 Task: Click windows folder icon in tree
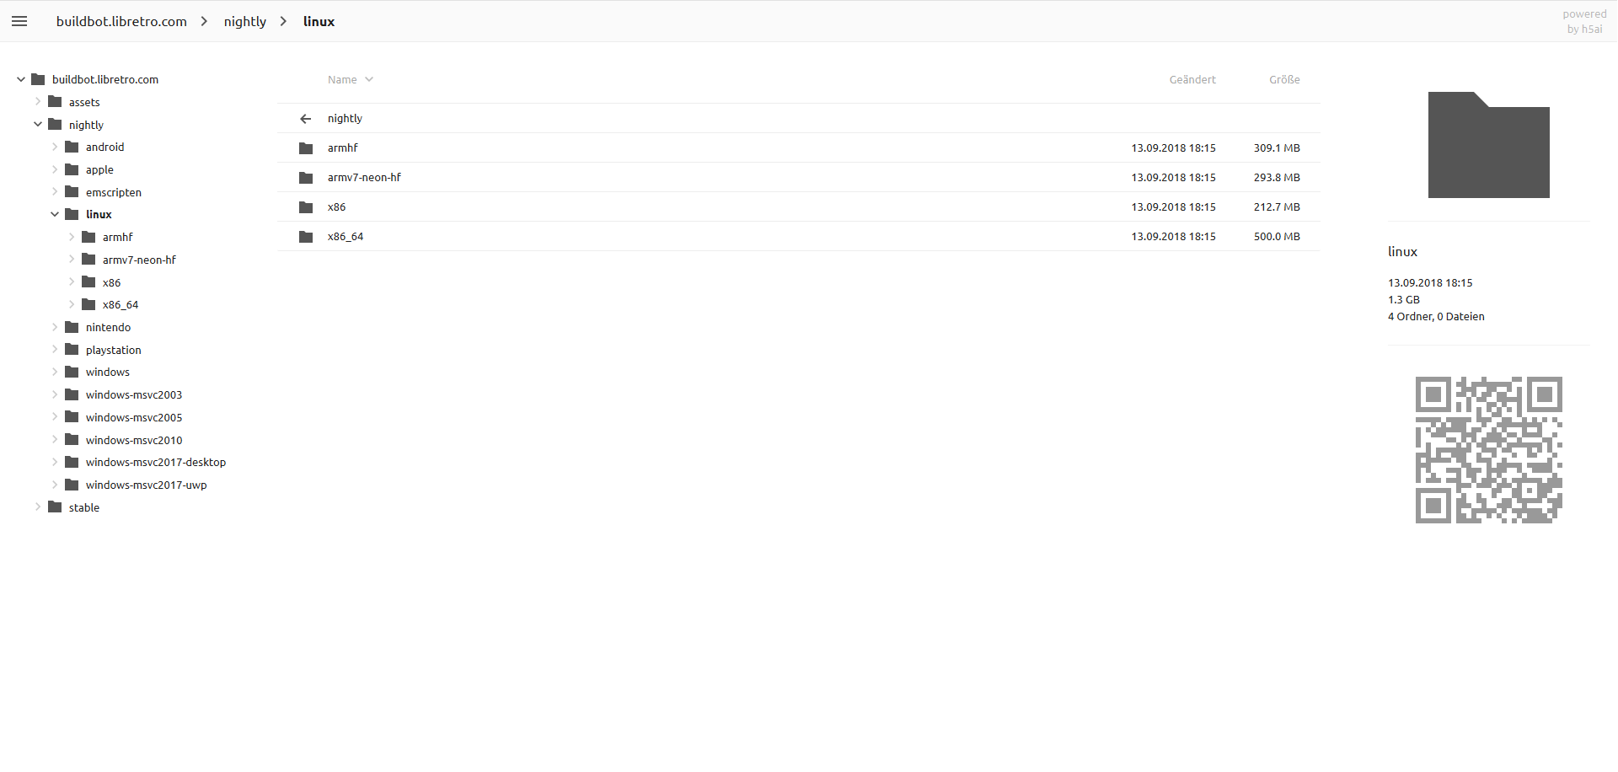pyautogui.click(x=72, y=372)
